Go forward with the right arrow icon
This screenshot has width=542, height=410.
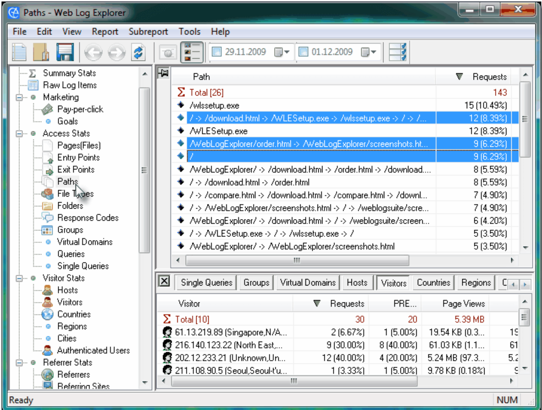click(x=116, y=53)
